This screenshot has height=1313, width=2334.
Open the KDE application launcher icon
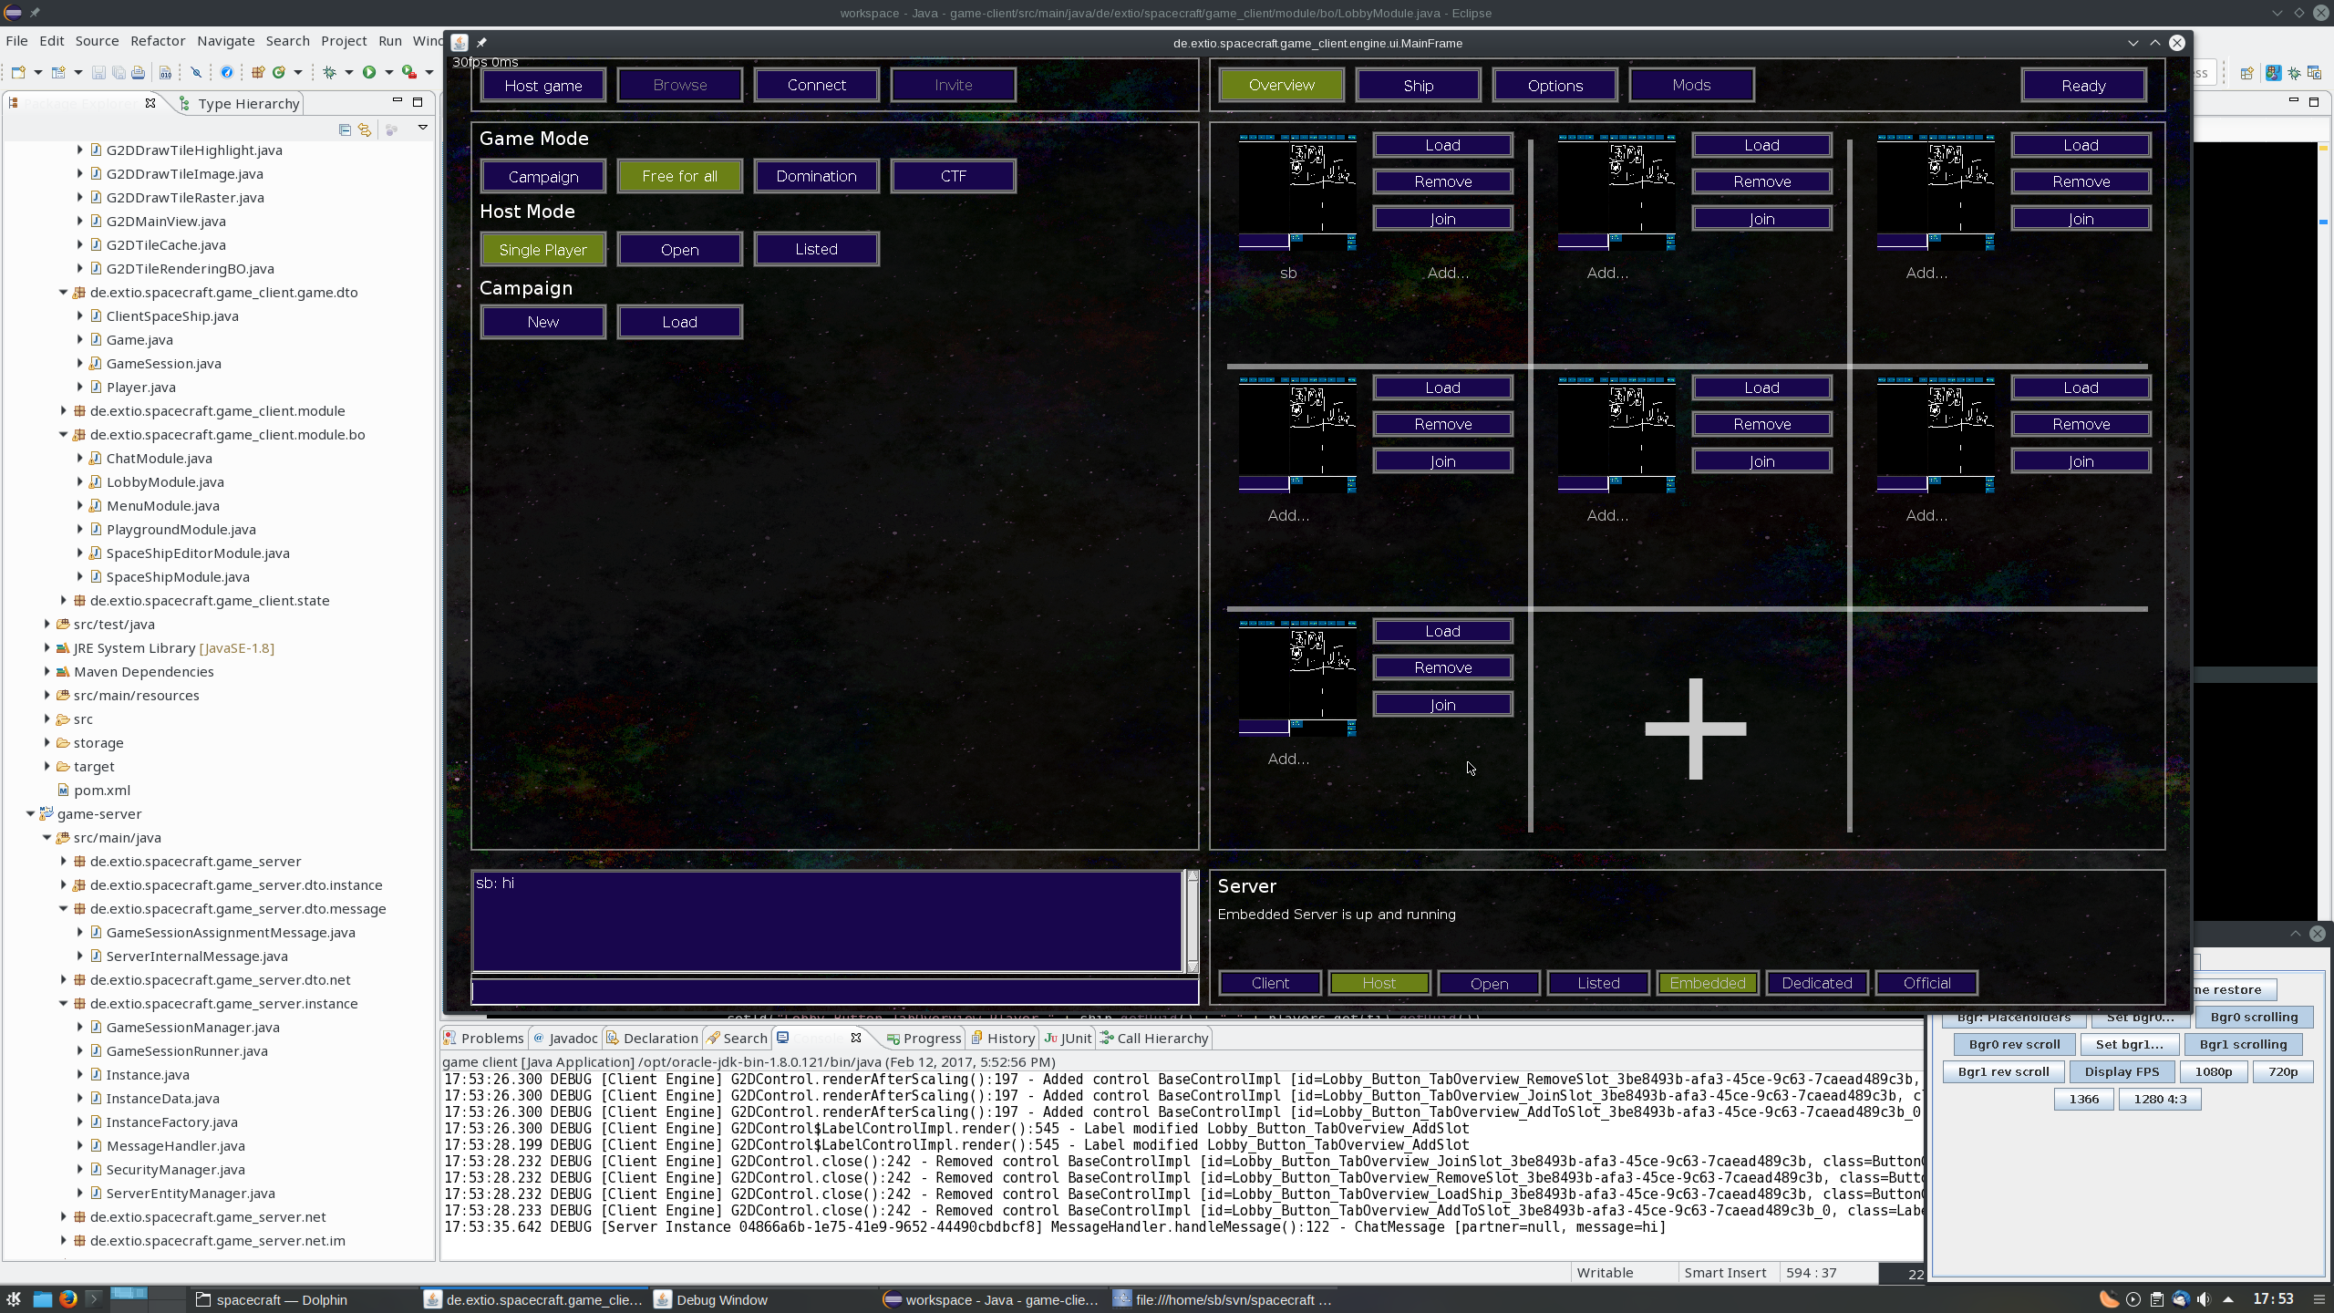[14, 1299]
